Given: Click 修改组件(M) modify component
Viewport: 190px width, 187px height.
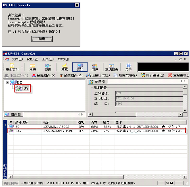Looking at the screenshot, I should tap(71, 75).
